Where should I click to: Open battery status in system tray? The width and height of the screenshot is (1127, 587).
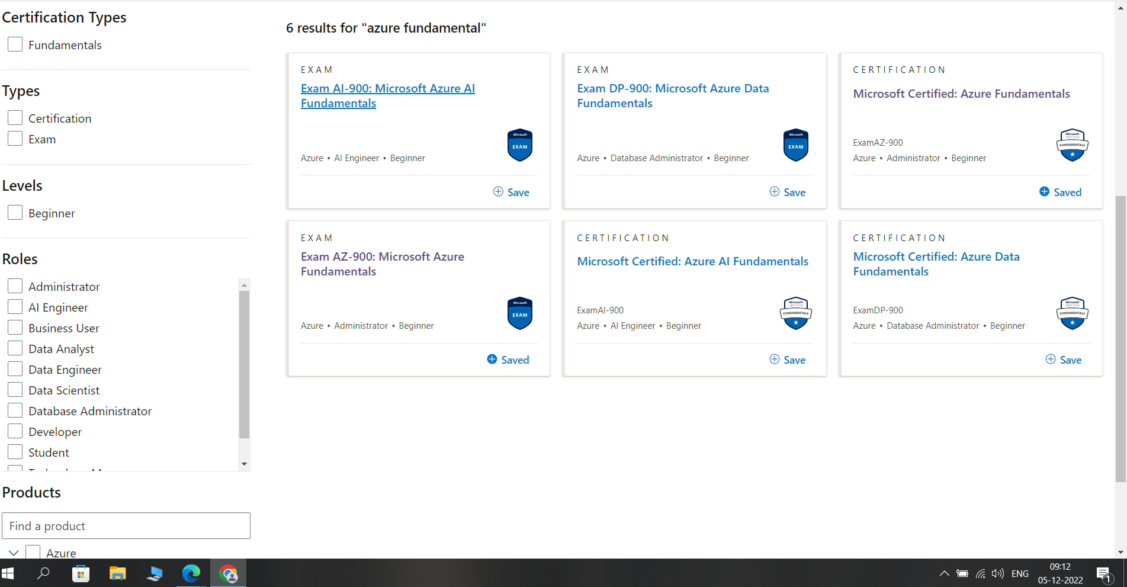coord(962,573)
